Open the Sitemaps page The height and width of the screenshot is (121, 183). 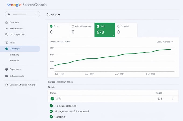[14, 55]
